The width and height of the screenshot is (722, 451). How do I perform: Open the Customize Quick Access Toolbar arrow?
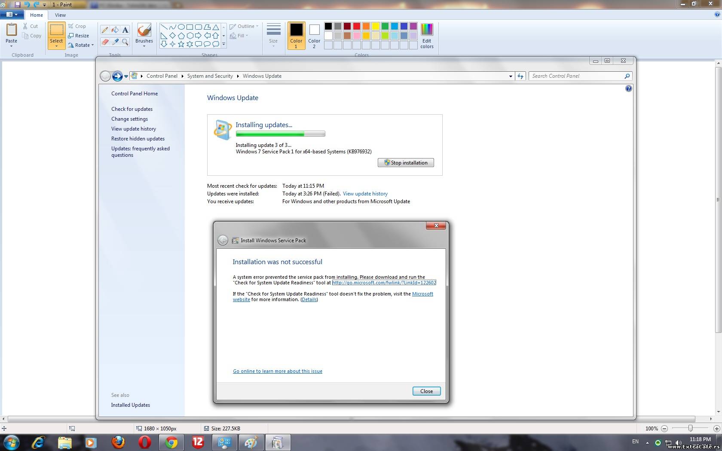pyautogui.click(x=44, y=5)
